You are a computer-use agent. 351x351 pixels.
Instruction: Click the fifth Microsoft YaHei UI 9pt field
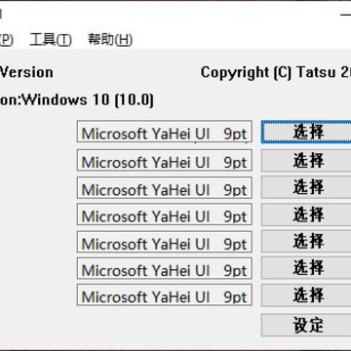(165, 242)
